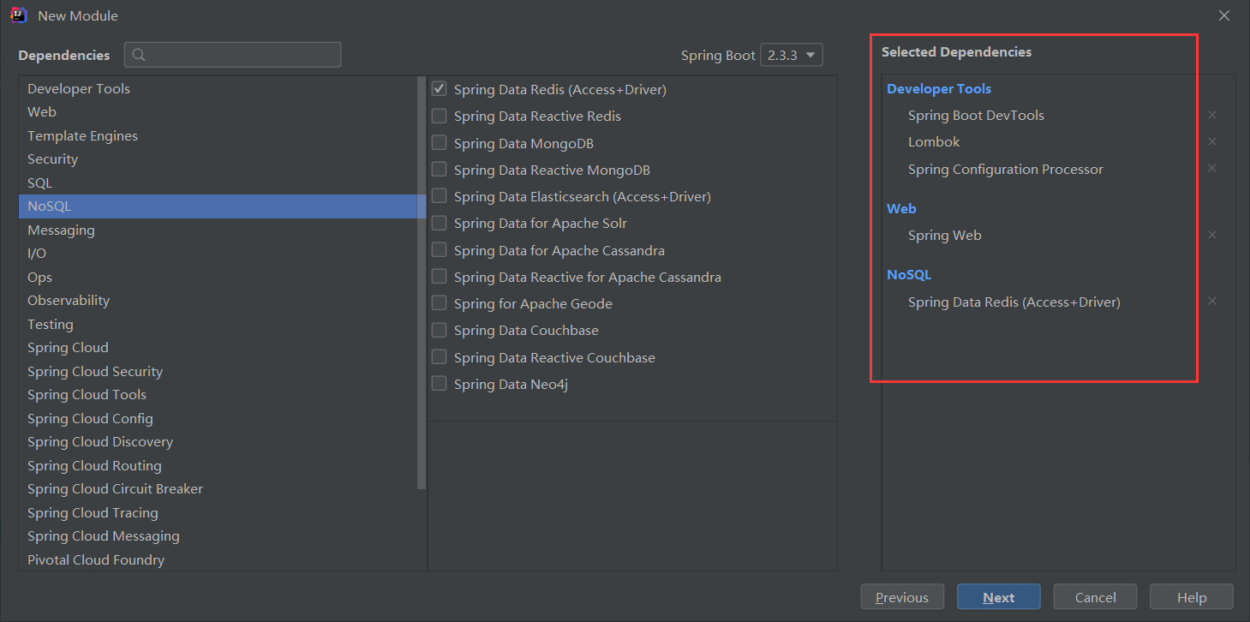Select Template Engines category

(218, 135)
